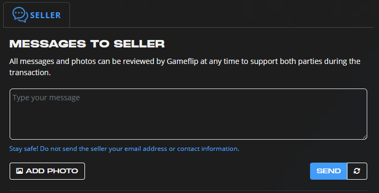379x193 pixels.
Task: Send the message with the SEND button
Action: [328, 171]
